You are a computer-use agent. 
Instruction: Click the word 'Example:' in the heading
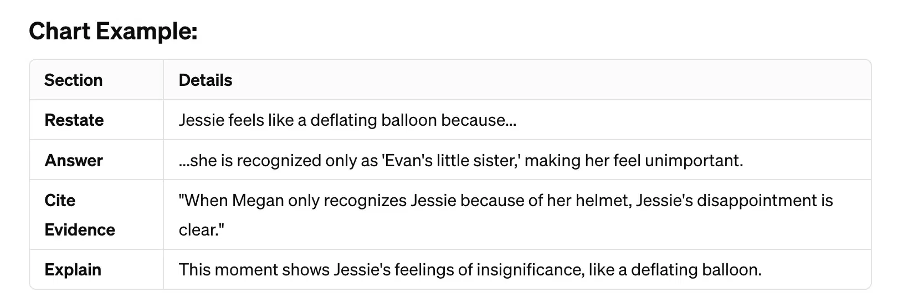[147, 32]
